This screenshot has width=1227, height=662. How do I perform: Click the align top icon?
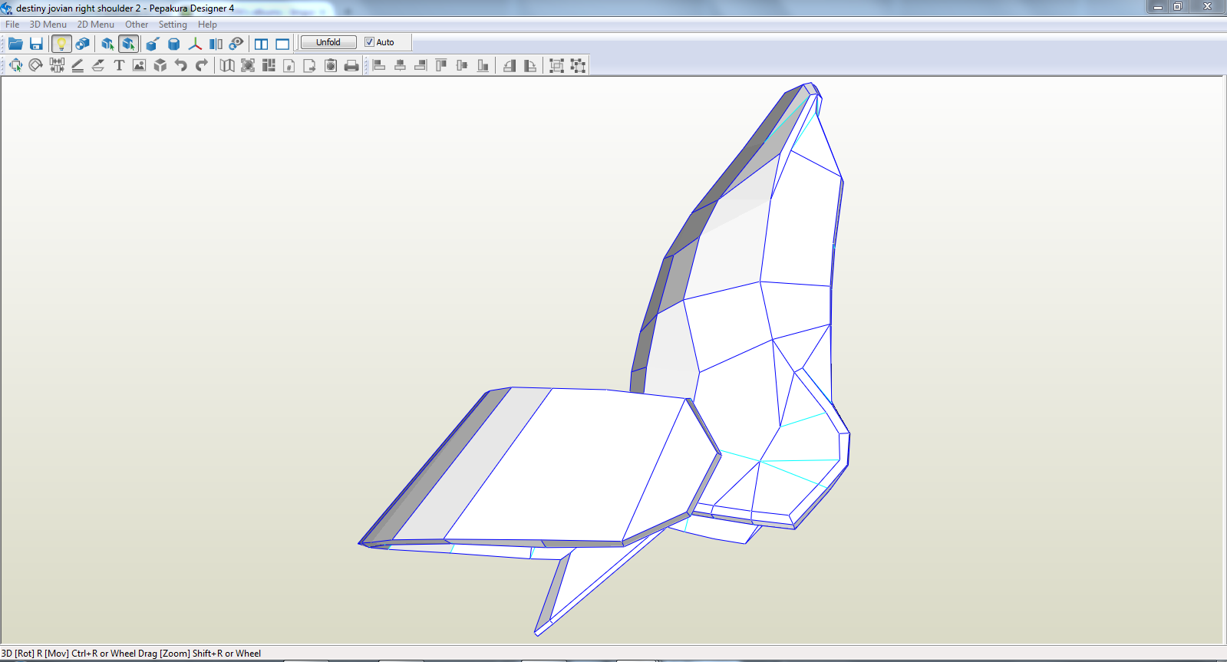(441, 65)
